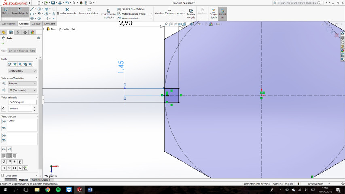Click the Rebuild traffic light icon
345x194 pixels.
[x=81, y=3]
